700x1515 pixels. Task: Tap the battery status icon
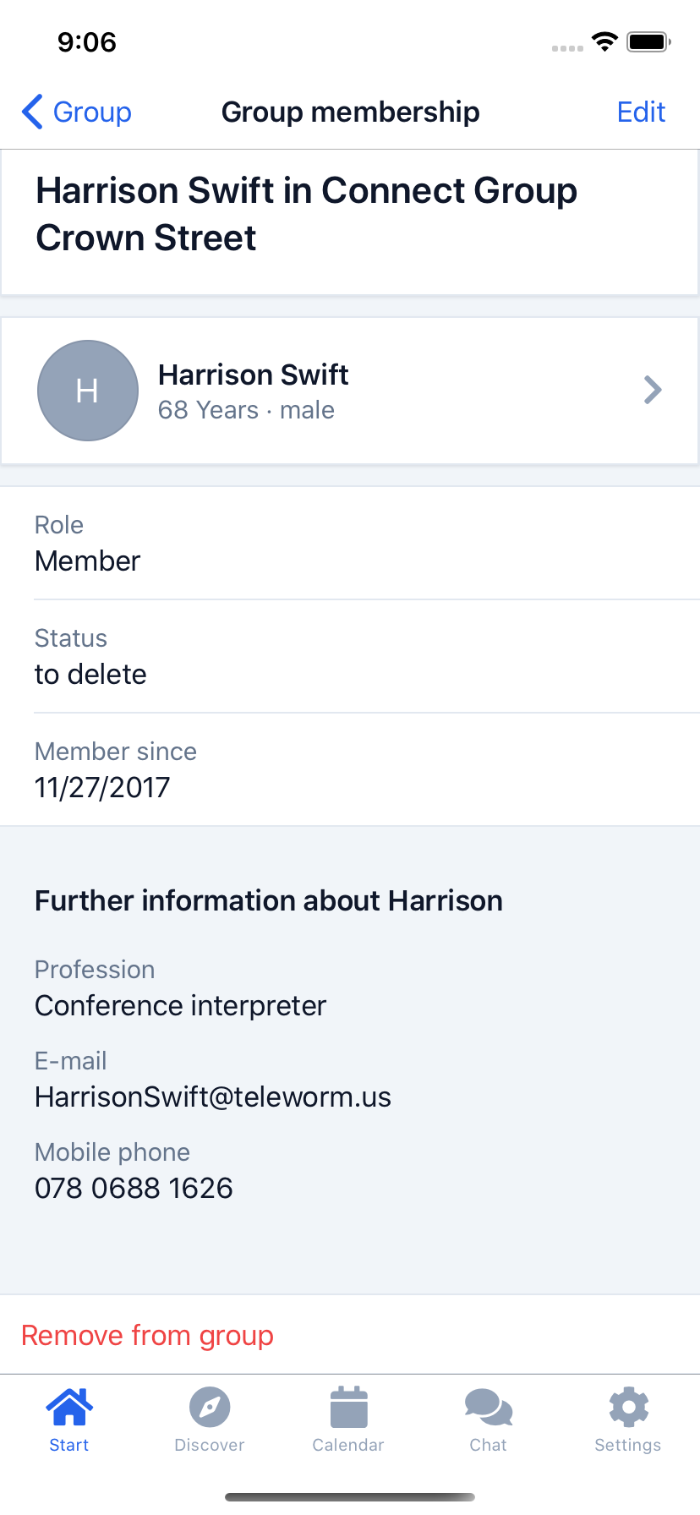pyautogui.click(x=648, y=41)
